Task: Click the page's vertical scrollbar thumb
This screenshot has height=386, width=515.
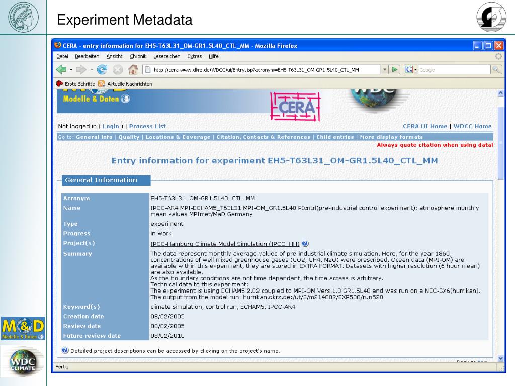Action: pos(500,143)
